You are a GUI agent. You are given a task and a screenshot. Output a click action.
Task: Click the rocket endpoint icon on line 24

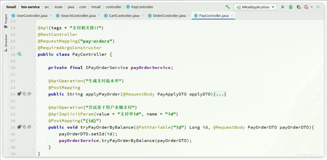click(19, 94)
